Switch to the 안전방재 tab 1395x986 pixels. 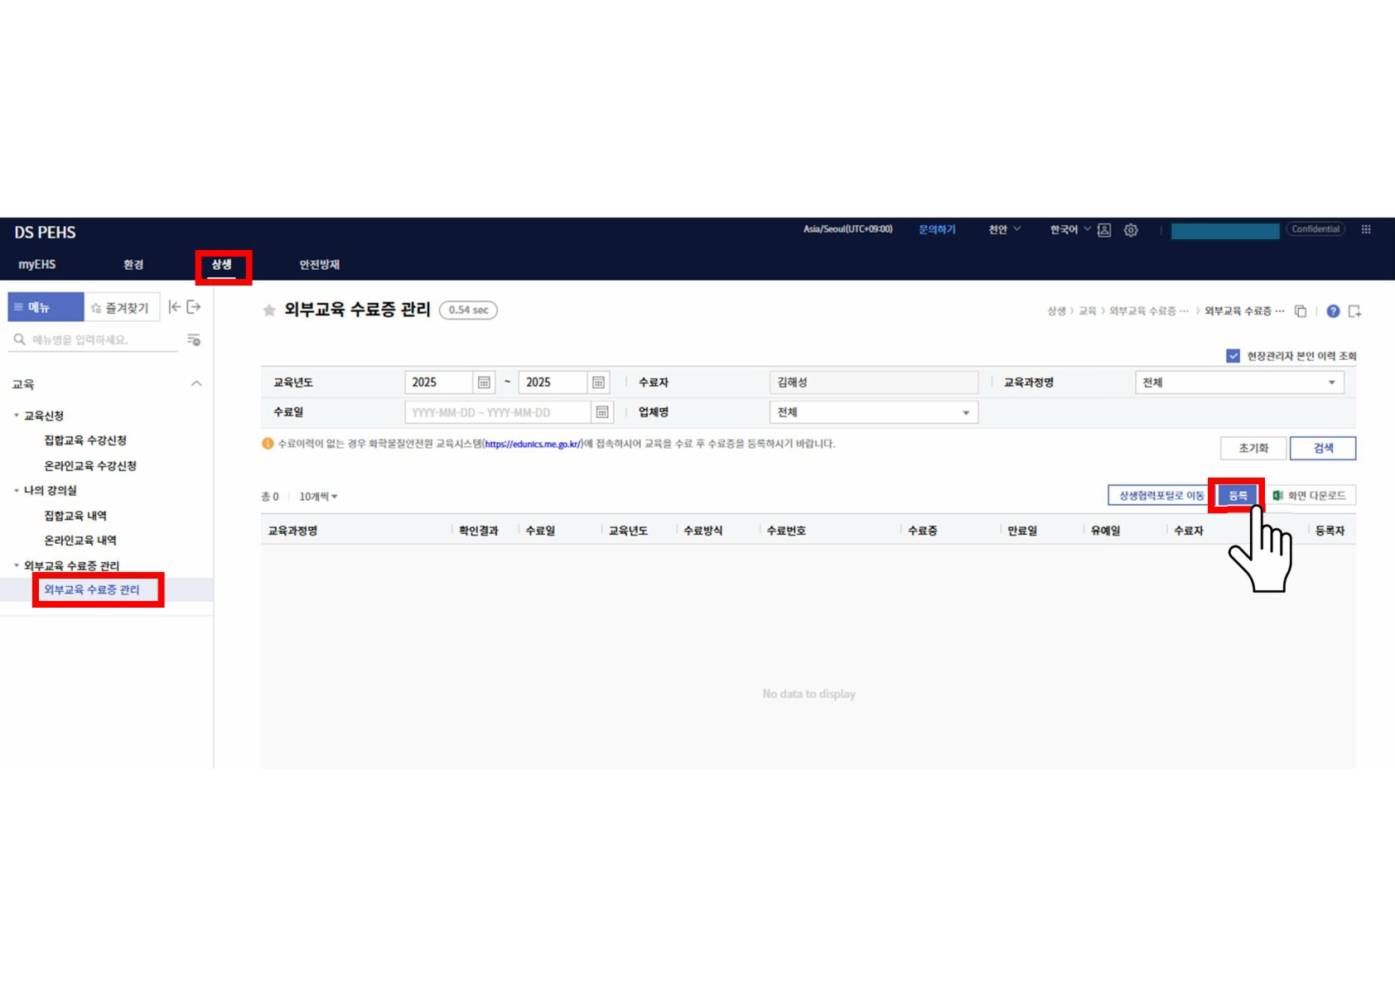pos(319,265)
